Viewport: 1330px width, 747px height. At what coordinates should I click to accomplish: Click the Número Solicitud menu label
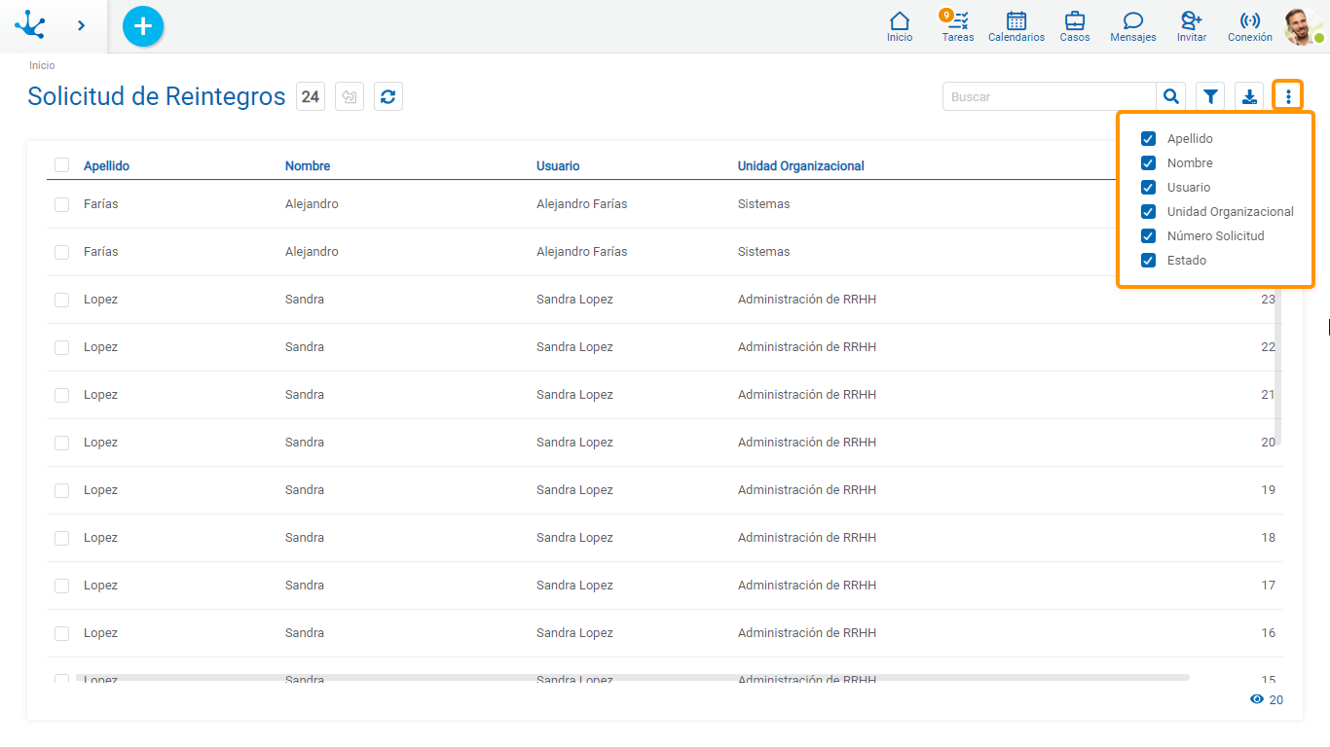[1215, 236]
